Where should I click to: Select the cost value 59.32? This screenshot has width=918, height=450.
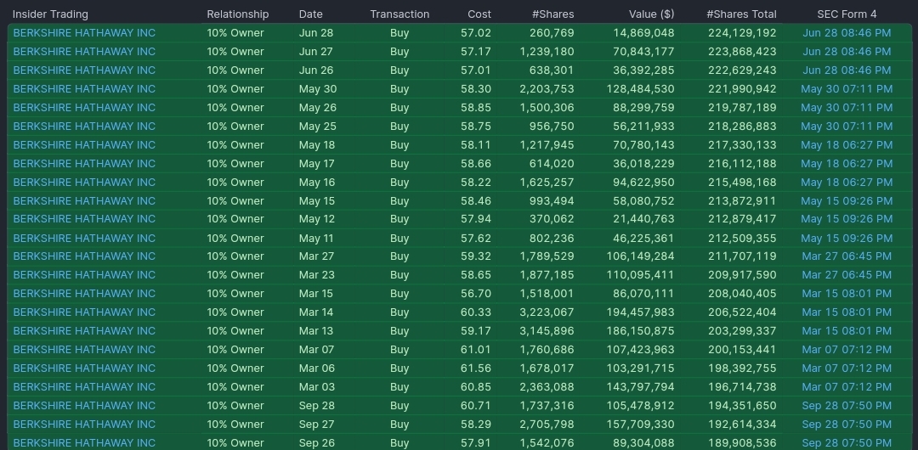(476, 256)
